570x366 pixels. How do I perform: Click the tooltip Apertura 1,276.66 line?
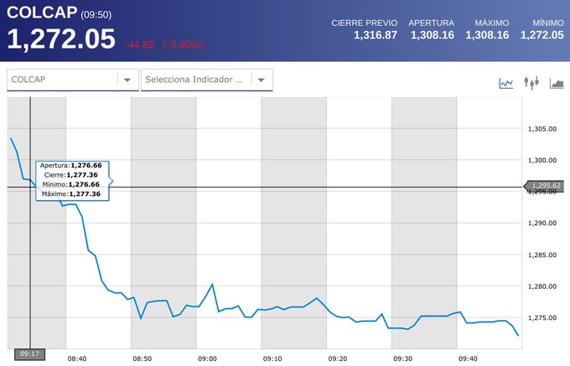[71, 166]
